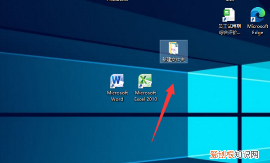Click the partially visible xlsx file label
Image resolution: width=270 pixels, height=163 pixels.
[x=229, y=0]
